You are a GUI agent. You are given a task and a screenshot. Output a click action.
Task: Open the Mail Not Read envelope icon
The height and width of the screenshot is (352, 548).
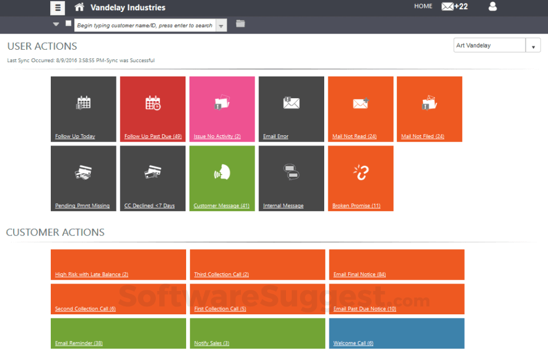coord(361,103)
